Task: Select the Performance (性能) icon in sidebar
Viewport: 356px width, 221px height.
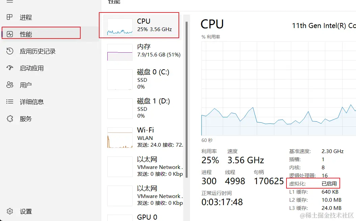Action: (10, 34)
